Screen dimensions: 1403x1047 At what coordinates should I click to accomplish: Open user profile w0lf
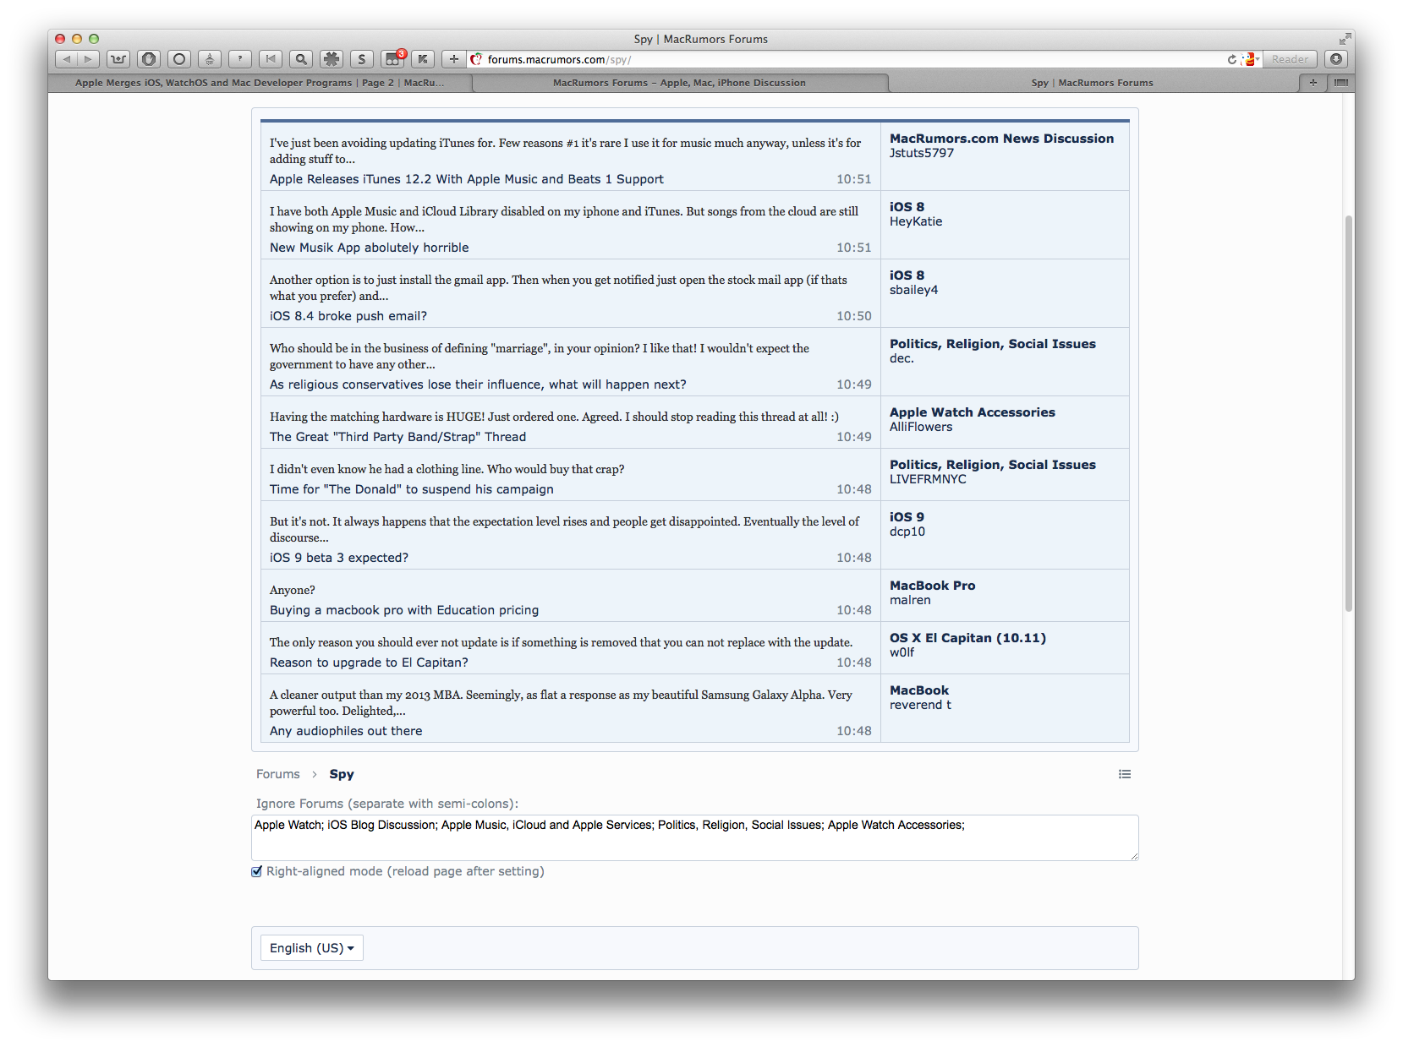(902, 652)
